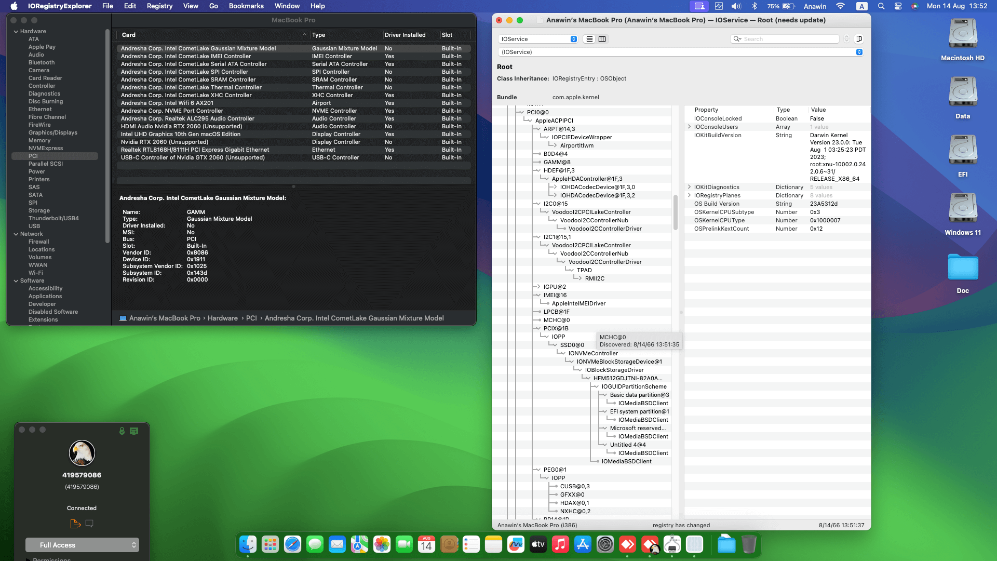Open the Full Access permission dropdown
Image resolution: width=997 pixels, height=561 pixels.
click(82, 545)
